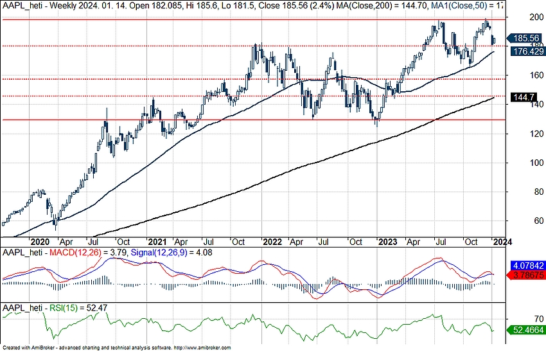Click the 120 price level on the axis
The image size is (546, 351).
tap(536, 134)
